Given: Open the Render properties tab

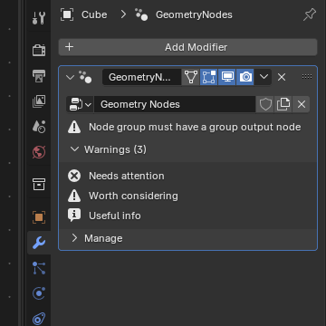Looking at the screenshot, I should tap(39, 50).
